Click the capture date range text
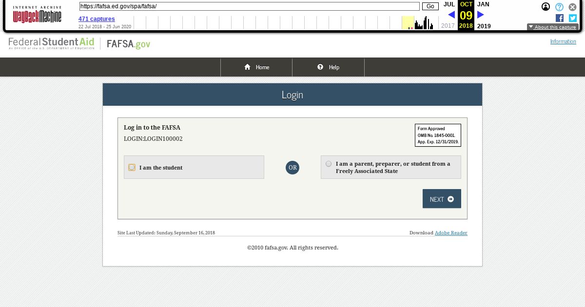 click(x=105, y=27)
